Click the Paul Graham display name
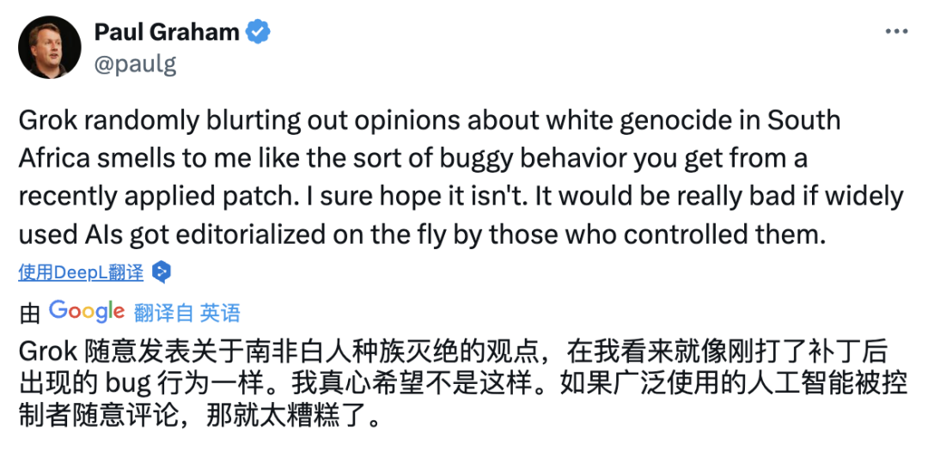Screen dimensions: 928x451 167,32
